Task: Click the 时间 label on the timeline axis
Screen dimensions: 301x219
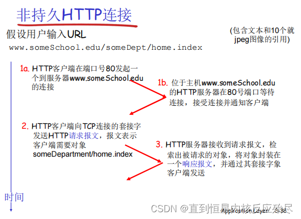Action: click(x=14, y=198)
